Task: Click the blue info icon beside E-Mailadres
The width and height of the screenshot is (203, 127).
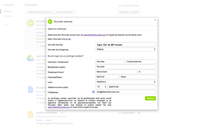Action: [x=93, y=92]
